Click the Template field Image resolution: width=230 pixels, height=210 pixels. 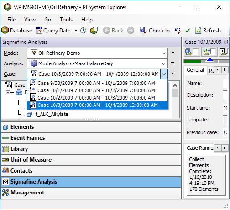point(225,120)
